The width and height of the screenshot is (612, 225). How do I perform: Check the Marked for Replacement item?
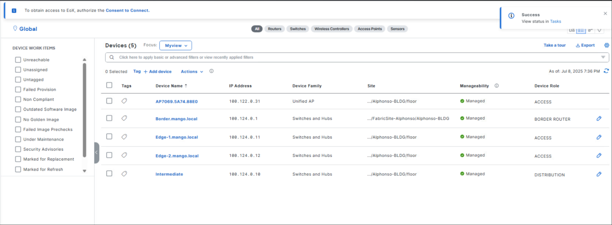coord(18,159)
